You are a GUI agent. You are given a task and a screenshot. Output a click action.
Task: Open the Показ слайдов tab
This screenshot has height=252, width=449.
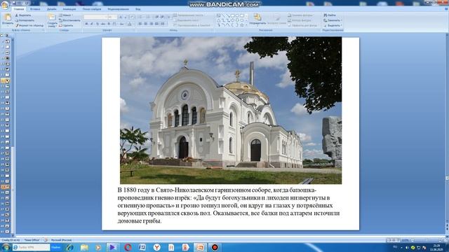pyautogui.click(x=92, y=9)
